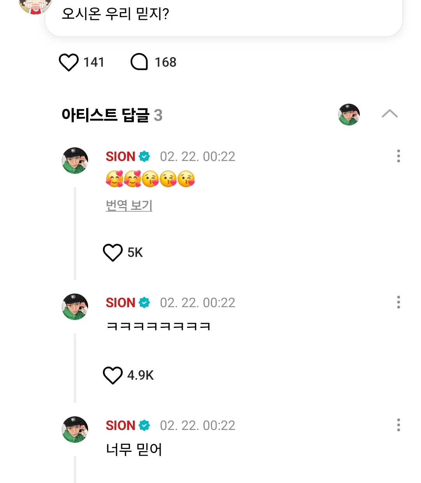Tap the verified badge on the 너무 믿어 reply
421x483 pixels.
pos(144,426)
